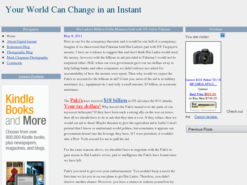Open the Privacy Information link

pos(203,110)
